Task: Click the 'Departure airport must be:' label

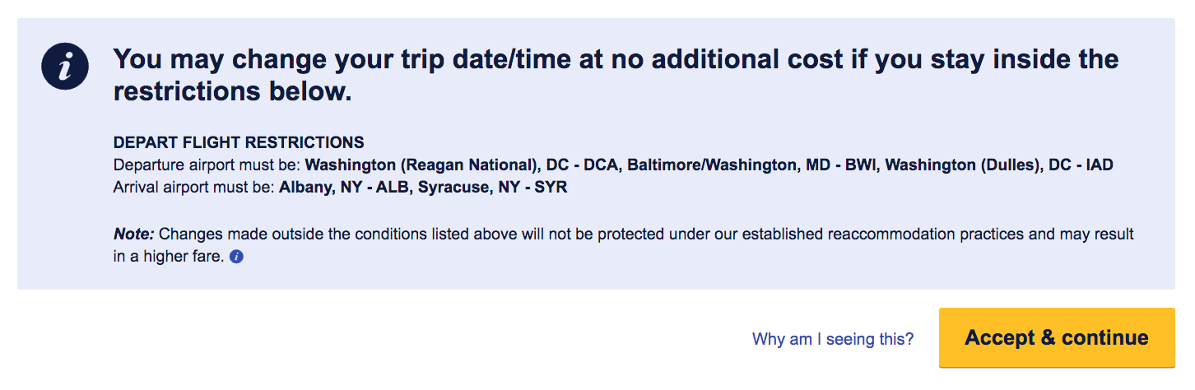Action: [x=207, y=165]
